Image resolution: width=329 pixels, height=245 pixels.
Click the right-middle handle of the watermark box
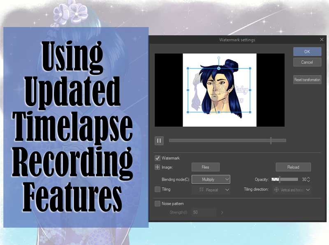coord(250,90)
